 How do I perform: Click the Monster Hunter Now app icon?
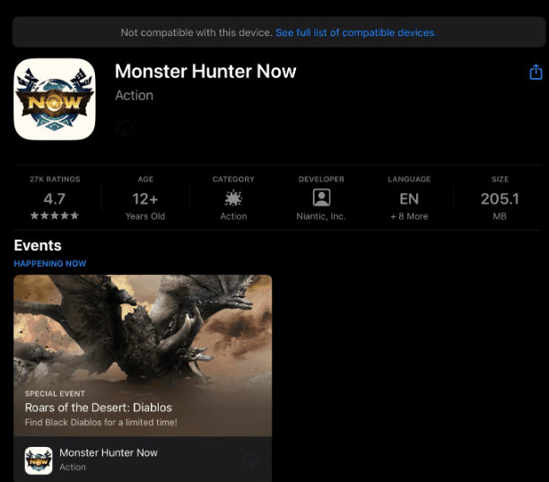55,100
